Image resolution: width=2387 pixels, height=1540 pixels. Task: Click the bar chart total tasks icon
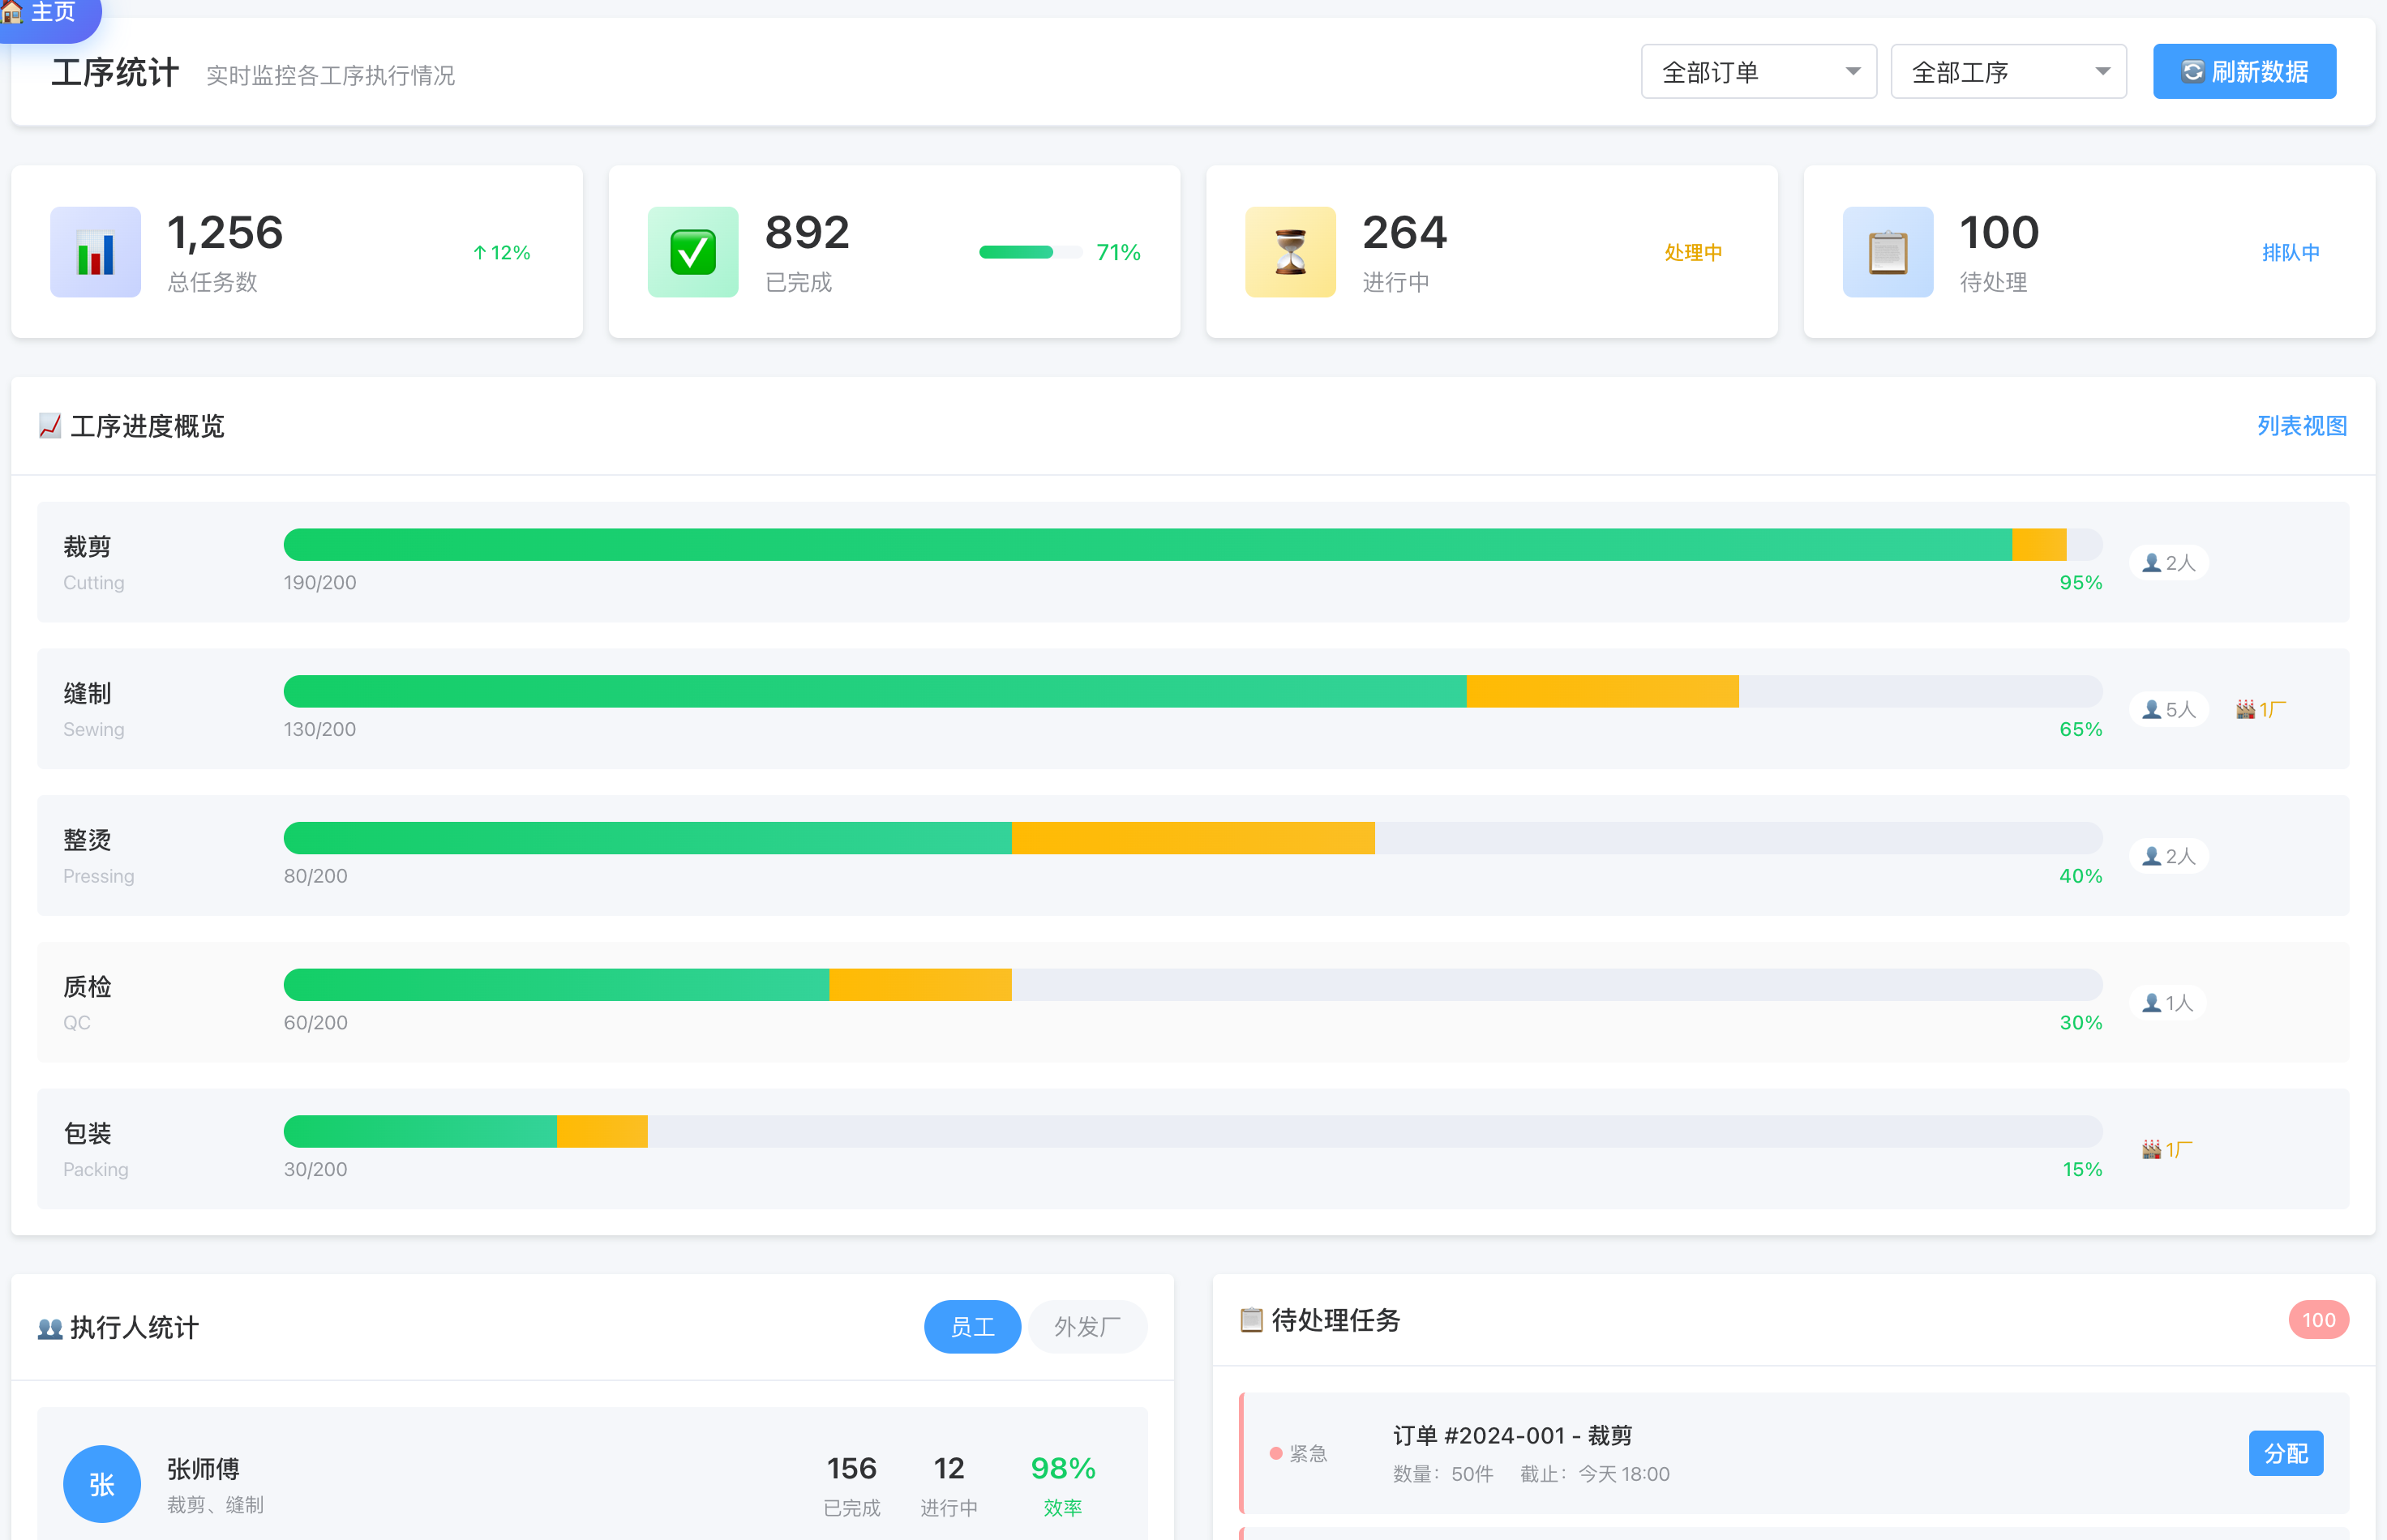click(95, 252)
